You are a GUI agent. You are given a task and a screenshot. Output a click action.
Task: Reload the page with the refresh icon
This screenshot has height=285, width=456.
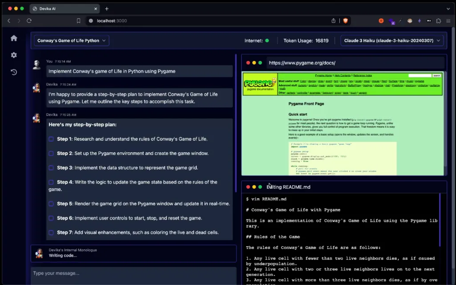29,20
